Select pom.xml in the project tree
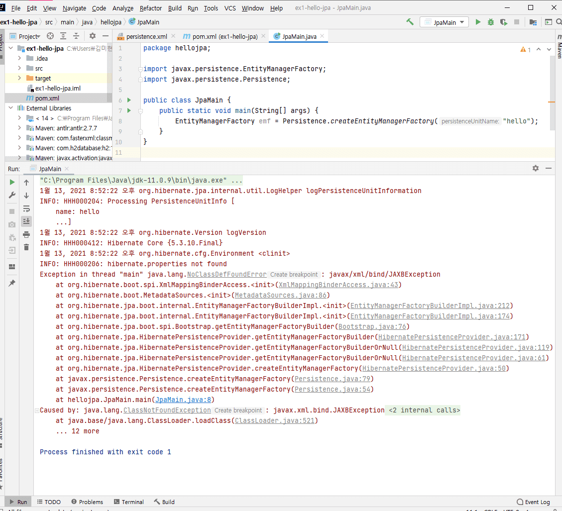Screen dimensions: 562x511 [x=47, y=98]
